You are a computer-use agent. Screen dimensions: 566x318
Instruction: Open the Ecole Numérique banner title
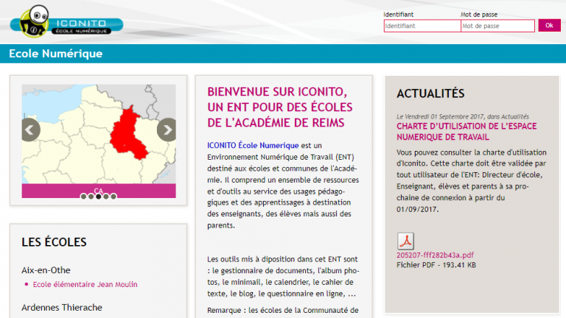(55, 54)
